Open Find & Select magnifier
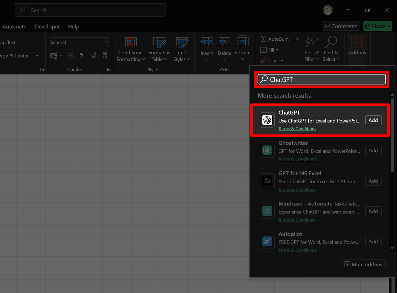397x293 pixels. (331, 49)
